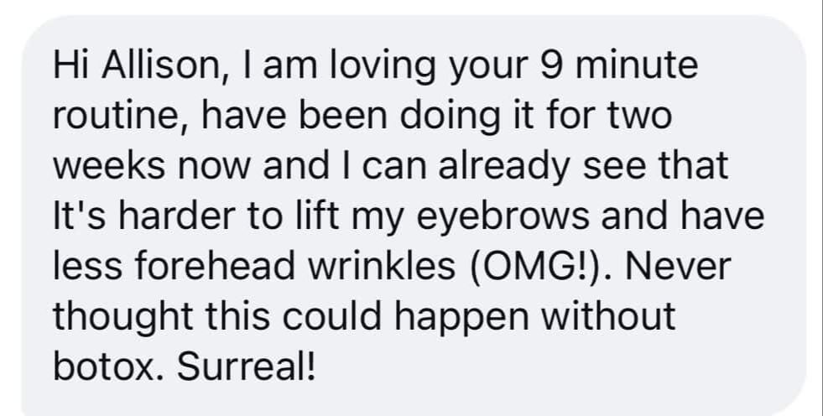Click the word "Hi" at message start
This screenshot has height=416, width=823.
(x=72, y=65)
